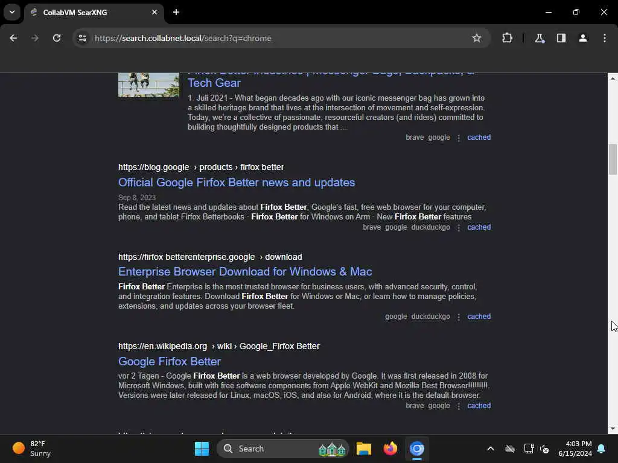Open notifications bell icon
Screen dimensions: 618x463
pos(602,449)
